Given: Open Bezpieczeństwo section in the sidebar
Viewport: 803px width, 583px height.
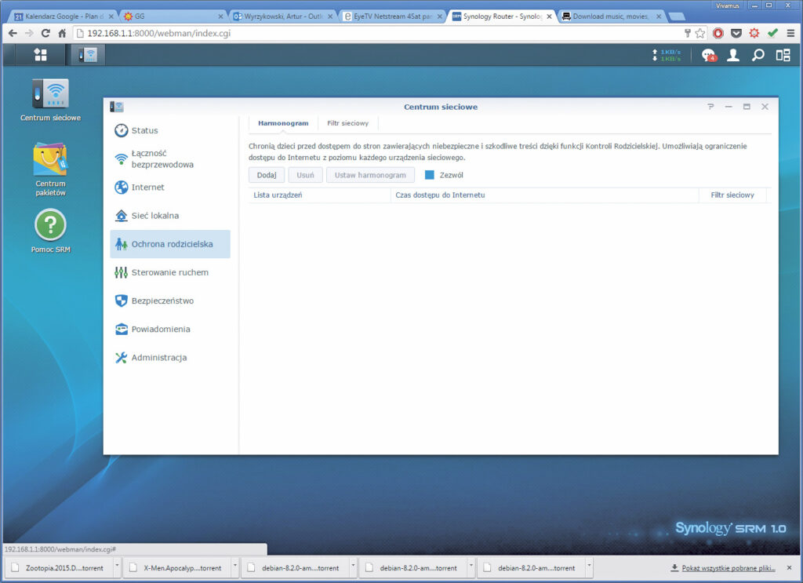Looking at the screenshot, I should [162, 301].
